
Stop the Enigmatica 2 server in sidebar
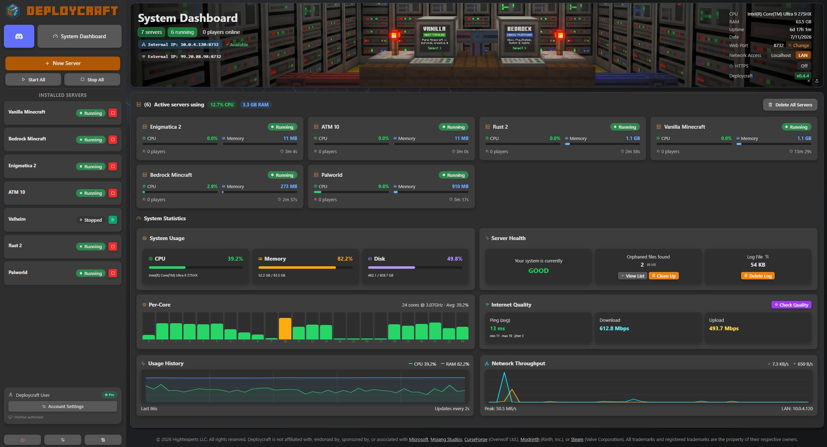[x=113, y=167]
